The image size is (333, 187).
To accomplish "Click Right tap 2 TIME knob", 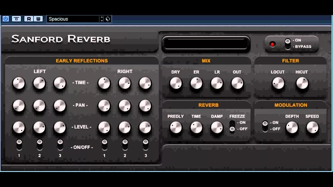I will 125,83.
